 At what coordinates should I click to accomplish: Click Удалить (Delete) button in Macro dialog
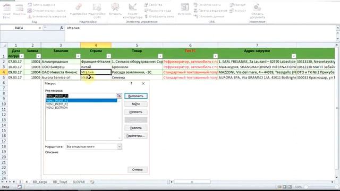point(136,128)
